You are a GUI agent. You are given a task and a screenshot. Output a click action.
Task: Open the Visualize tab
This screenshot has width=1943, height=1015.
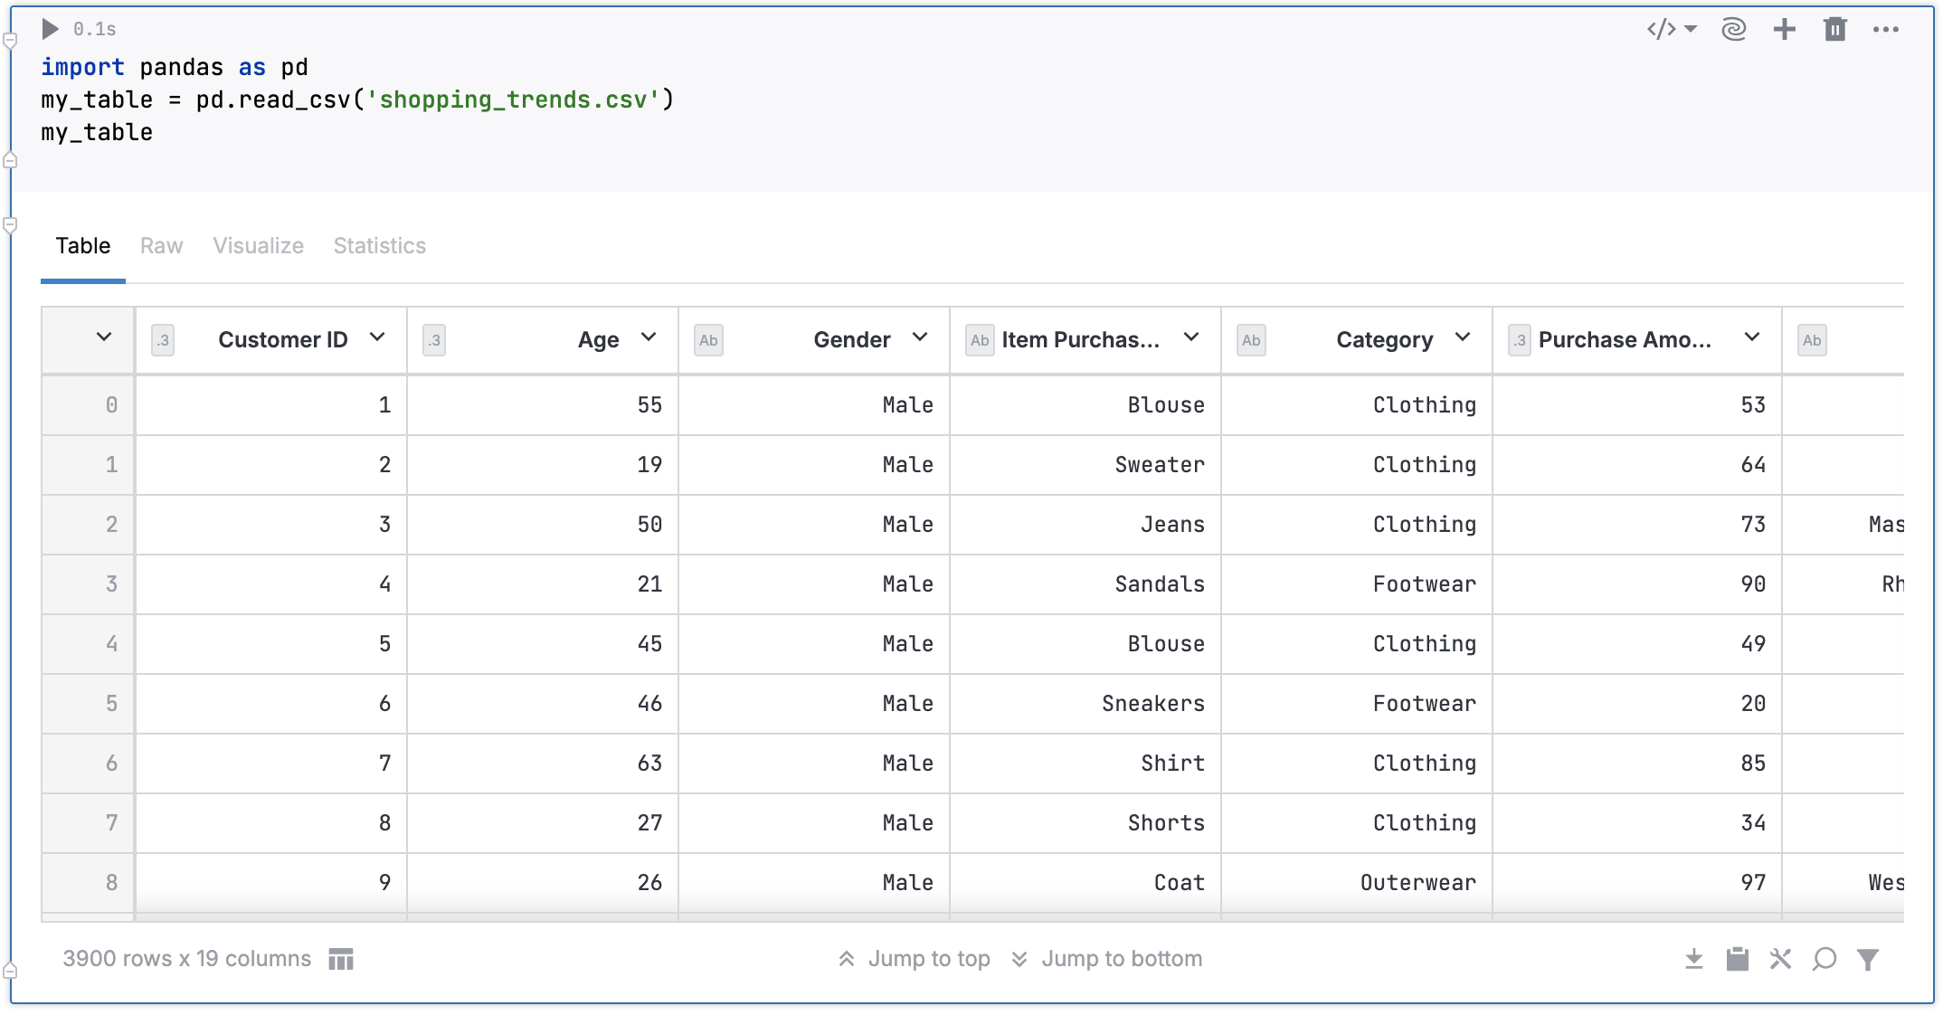click(258, 245)
